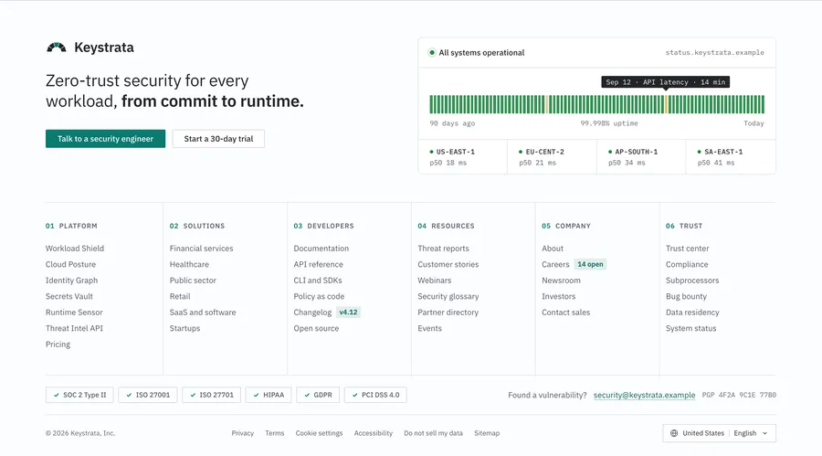Open Workload Shield page

pyautogui.click(x=75, y=249)
